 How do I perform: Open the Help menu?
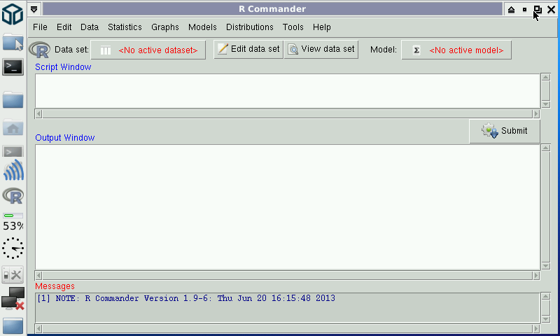(322, 27)
